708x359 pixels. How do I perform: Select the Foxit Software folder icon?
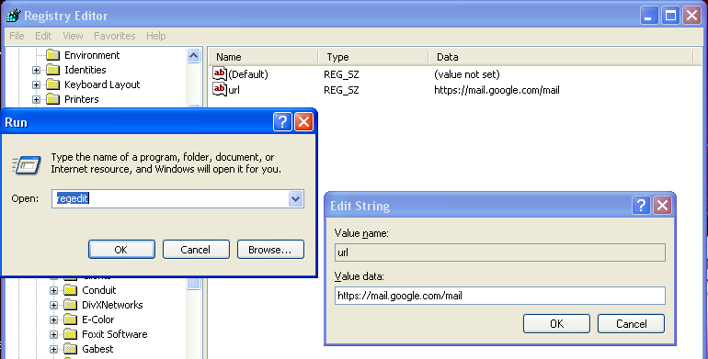coord(71,334)
